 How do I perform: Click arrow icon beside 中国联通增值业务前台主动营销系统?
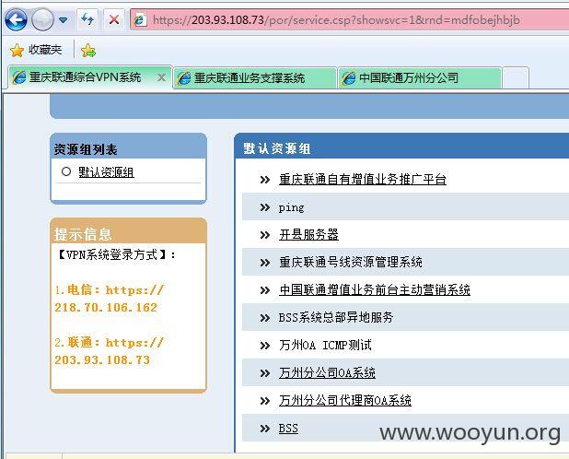[x=265, y=290]
